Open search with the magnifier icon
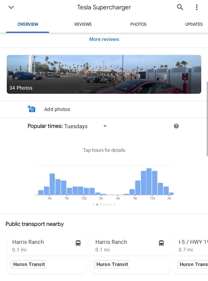This screenshot has height=281, width=208. coord(180,7)
